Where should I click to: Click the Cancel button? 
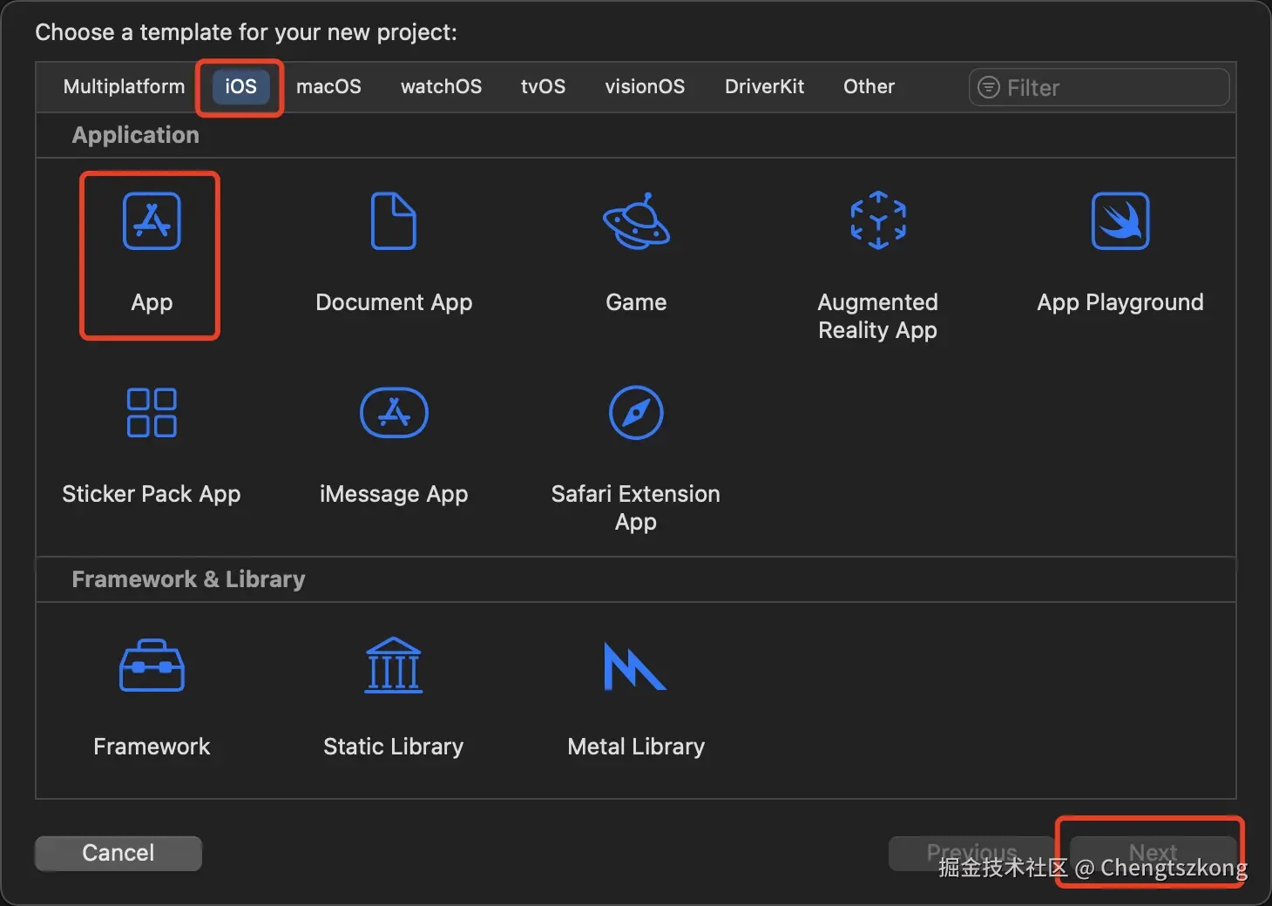pyautogui.click(x=118, y=853)
